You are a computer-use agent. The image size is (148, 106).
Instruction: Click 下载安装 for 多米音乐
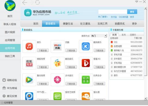point(71,84)
